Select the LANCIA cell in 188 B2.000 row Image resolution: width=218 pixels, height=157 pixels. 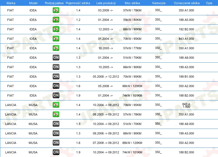pos(11,152)
